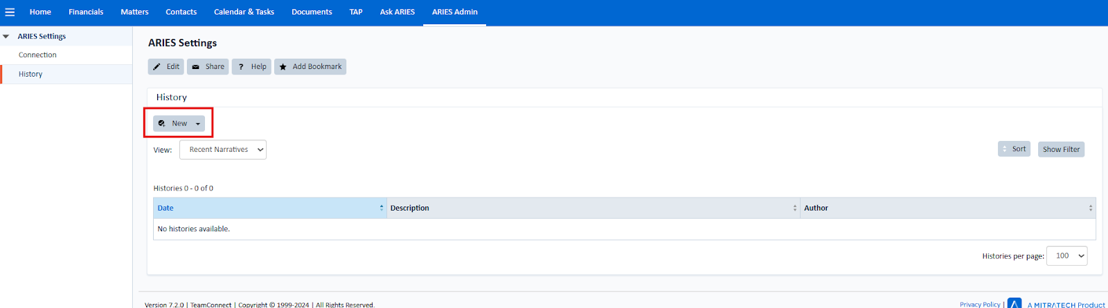The image size is (1108, 308).
Task: Click the New history button
Action: [179, 123]
